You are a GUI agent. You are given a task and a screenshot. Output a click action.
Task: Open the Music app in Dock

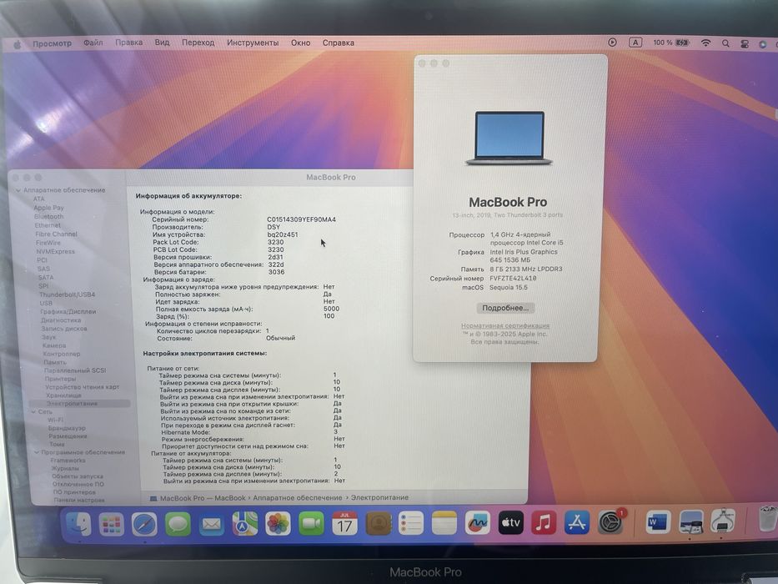coord(544,523)
